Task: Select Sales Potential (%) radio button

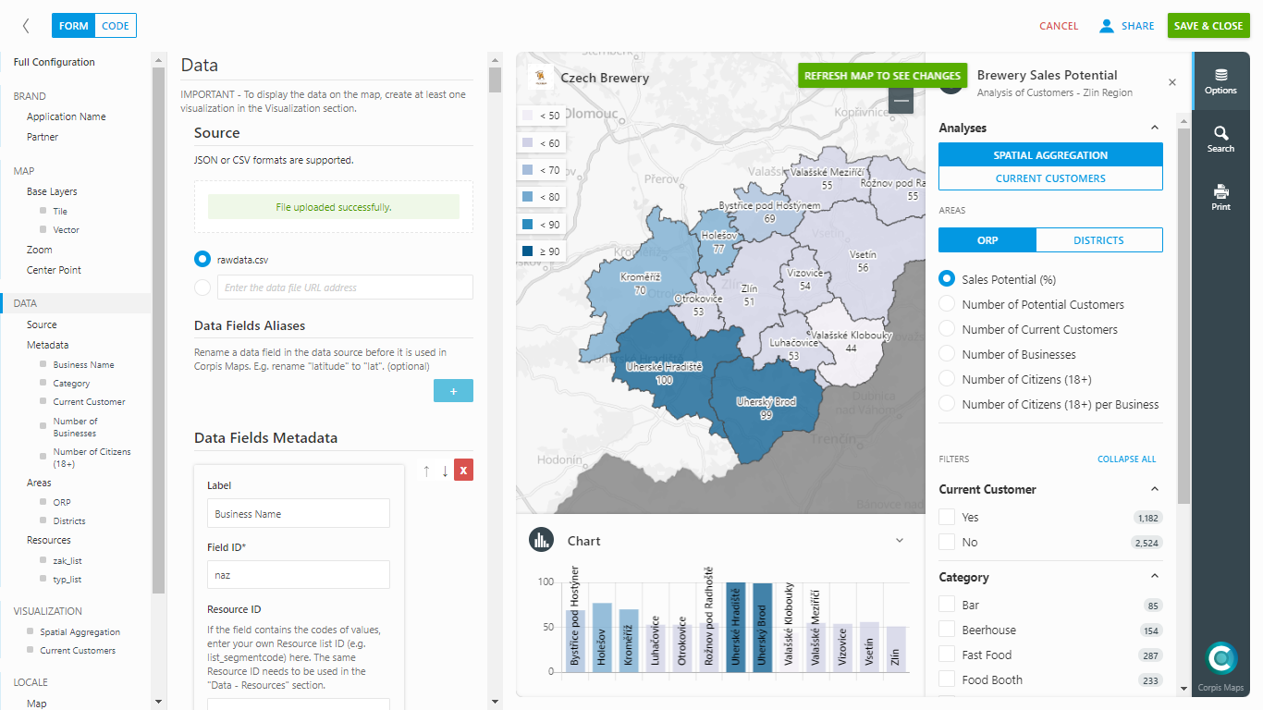Action: [x=947, y=279]
